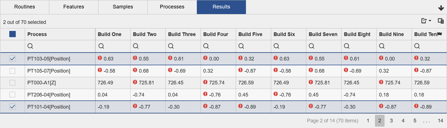The width and height of the screenshot is (447, 128).
Task: Click the Build Seven filter search field
Action: pyautogui.click(x=326, y=46)
